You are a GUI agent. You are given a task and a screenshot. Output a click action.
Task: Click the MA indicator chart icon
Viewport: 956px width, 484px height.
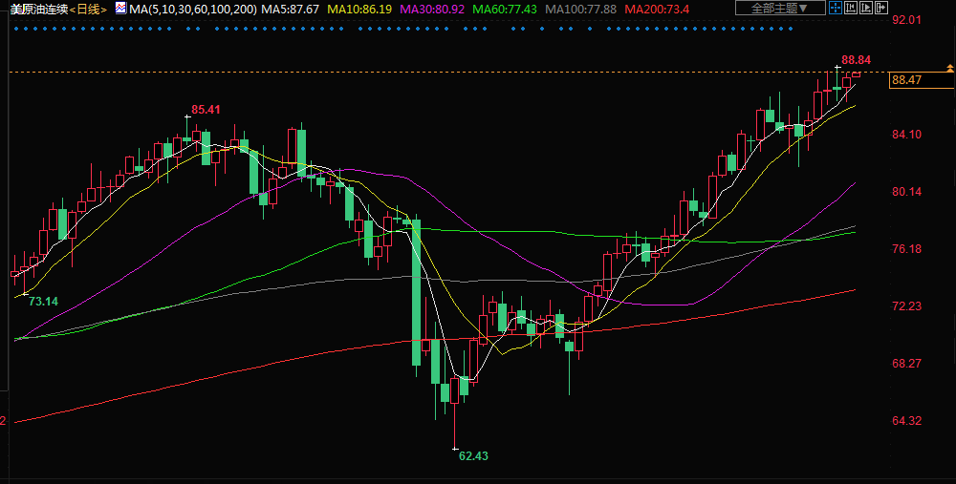tap(120, 9)
